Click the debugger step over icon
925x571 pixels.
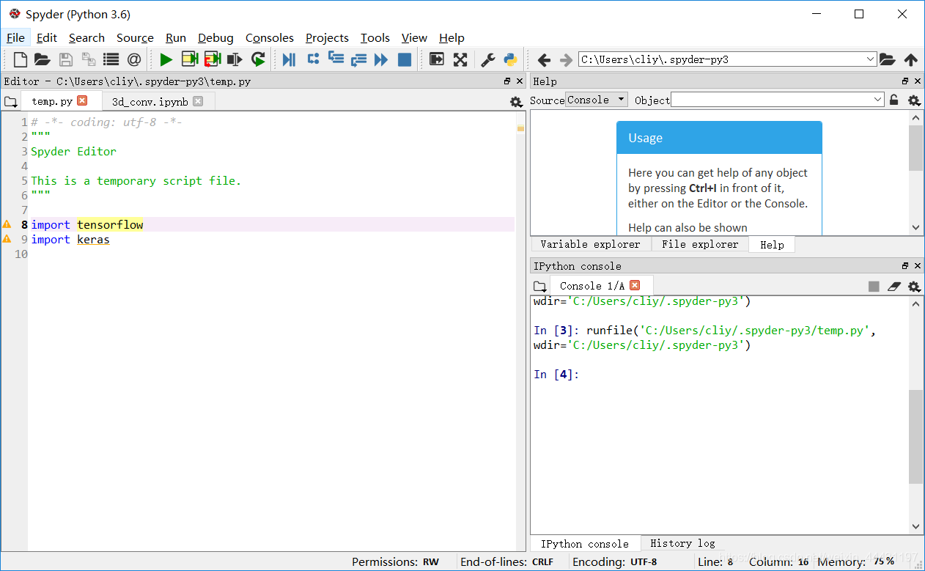313,59
